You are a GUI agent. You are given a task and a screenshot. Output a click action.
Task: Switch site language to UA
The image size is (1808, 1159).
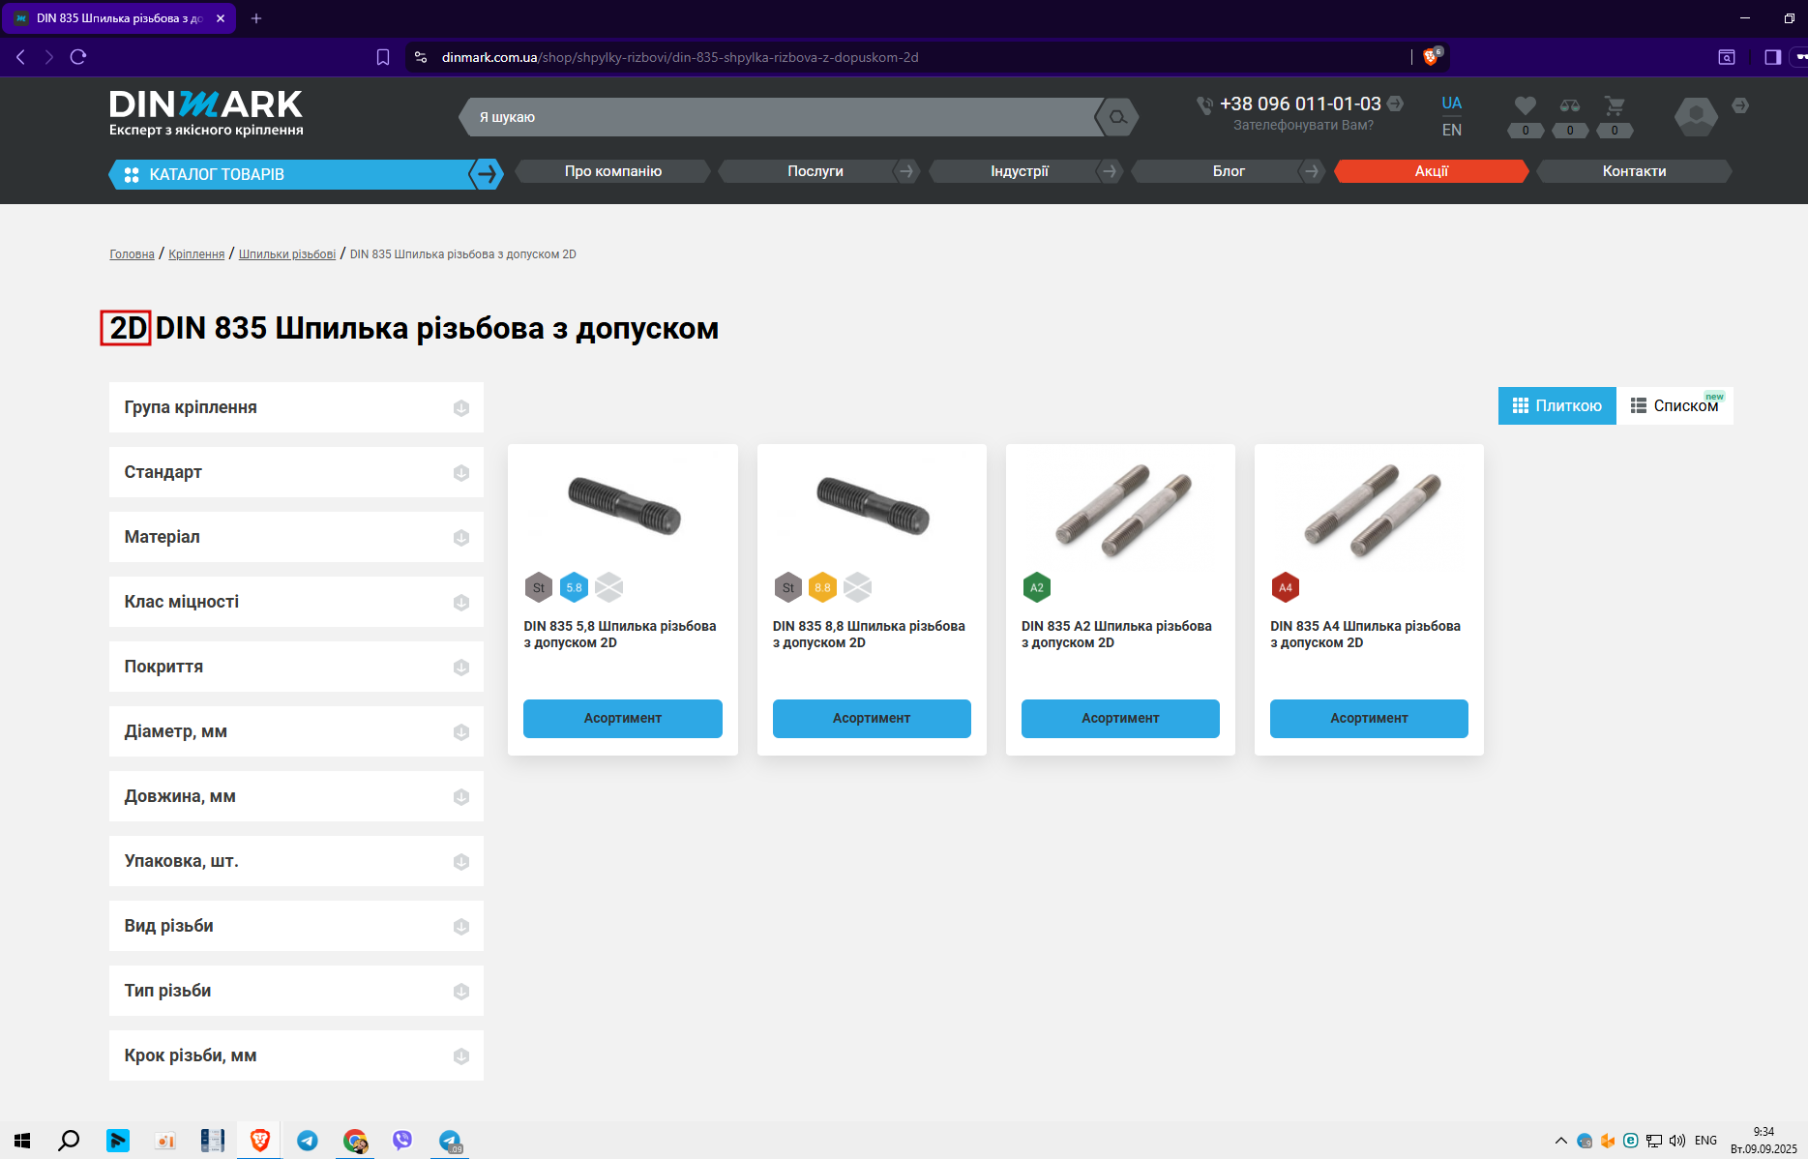click(x=1452, y=104)
